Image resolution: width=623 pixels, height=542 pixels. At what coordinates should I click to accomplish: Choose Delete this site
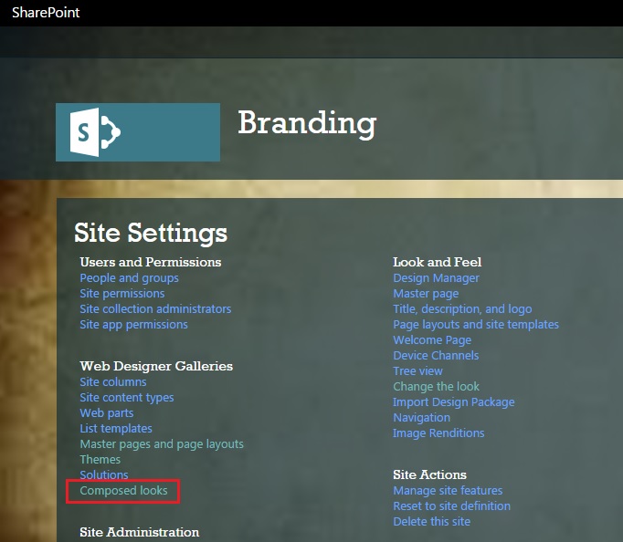[x=431, y=521]
